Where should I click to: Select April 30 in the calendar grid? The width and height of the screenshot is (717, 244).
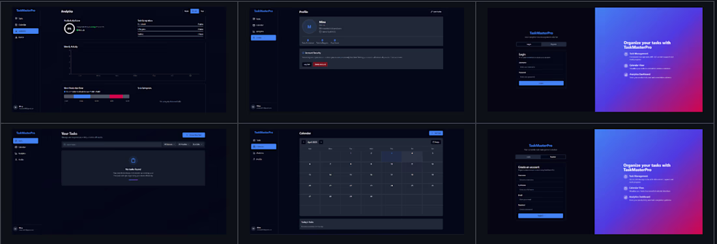[371, 200]
